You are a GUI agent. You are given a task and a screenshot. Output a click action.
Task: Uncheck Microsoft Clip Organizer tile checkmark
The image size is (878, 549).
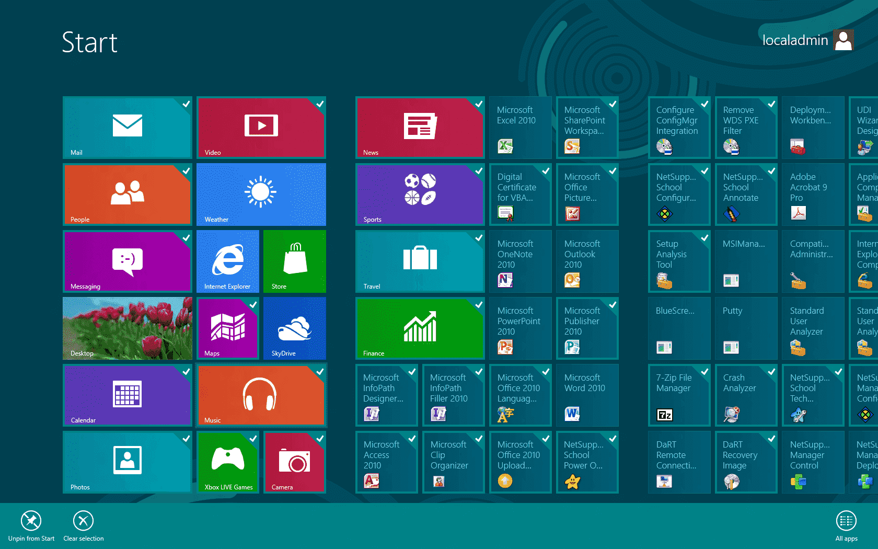point(479,438)
